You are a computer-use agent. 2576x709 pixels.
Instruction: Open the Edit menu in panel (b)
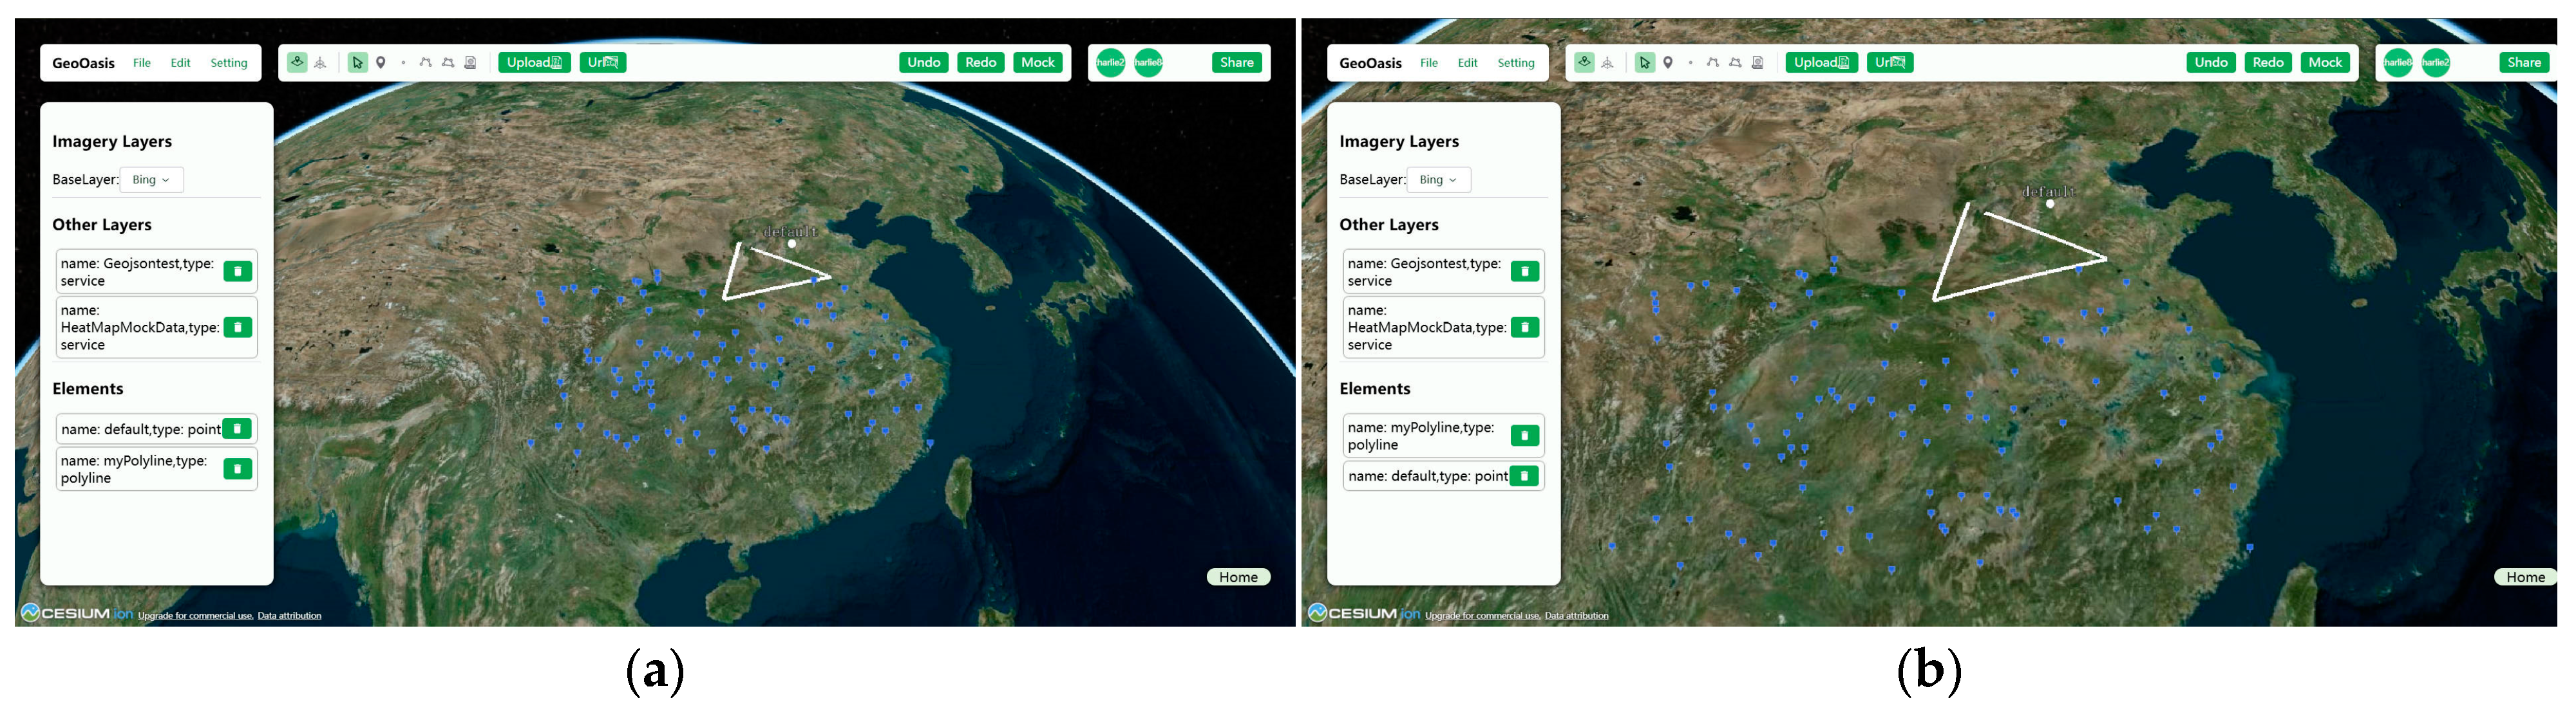(1467, 63)
